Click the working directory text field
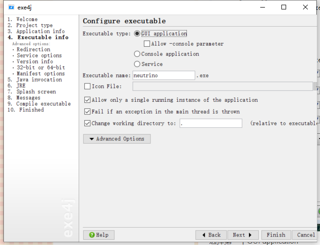 click(210, 123)
